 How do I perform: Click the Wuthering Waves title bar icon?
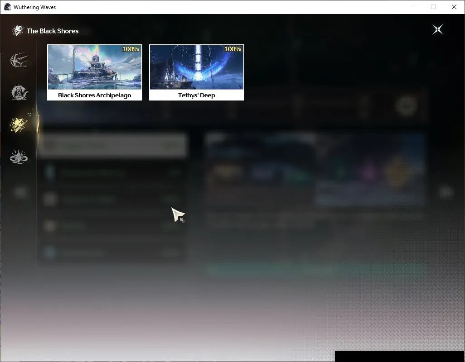(7, 7)
